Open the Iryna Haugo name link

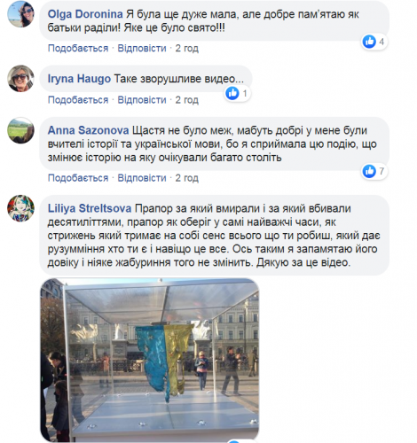[x=79, y=79]
